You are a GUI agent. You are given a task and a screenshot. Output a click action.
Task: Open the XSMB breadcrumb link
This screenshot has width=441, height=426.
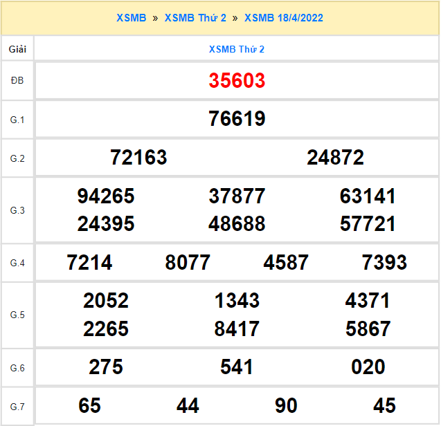coord(131,18)
